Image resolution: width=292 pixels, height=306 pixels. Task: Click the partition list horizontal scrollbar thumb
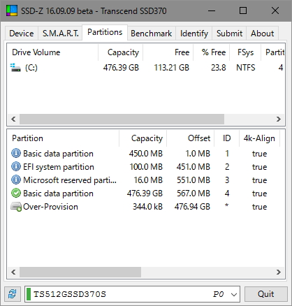tap(80, 272)
